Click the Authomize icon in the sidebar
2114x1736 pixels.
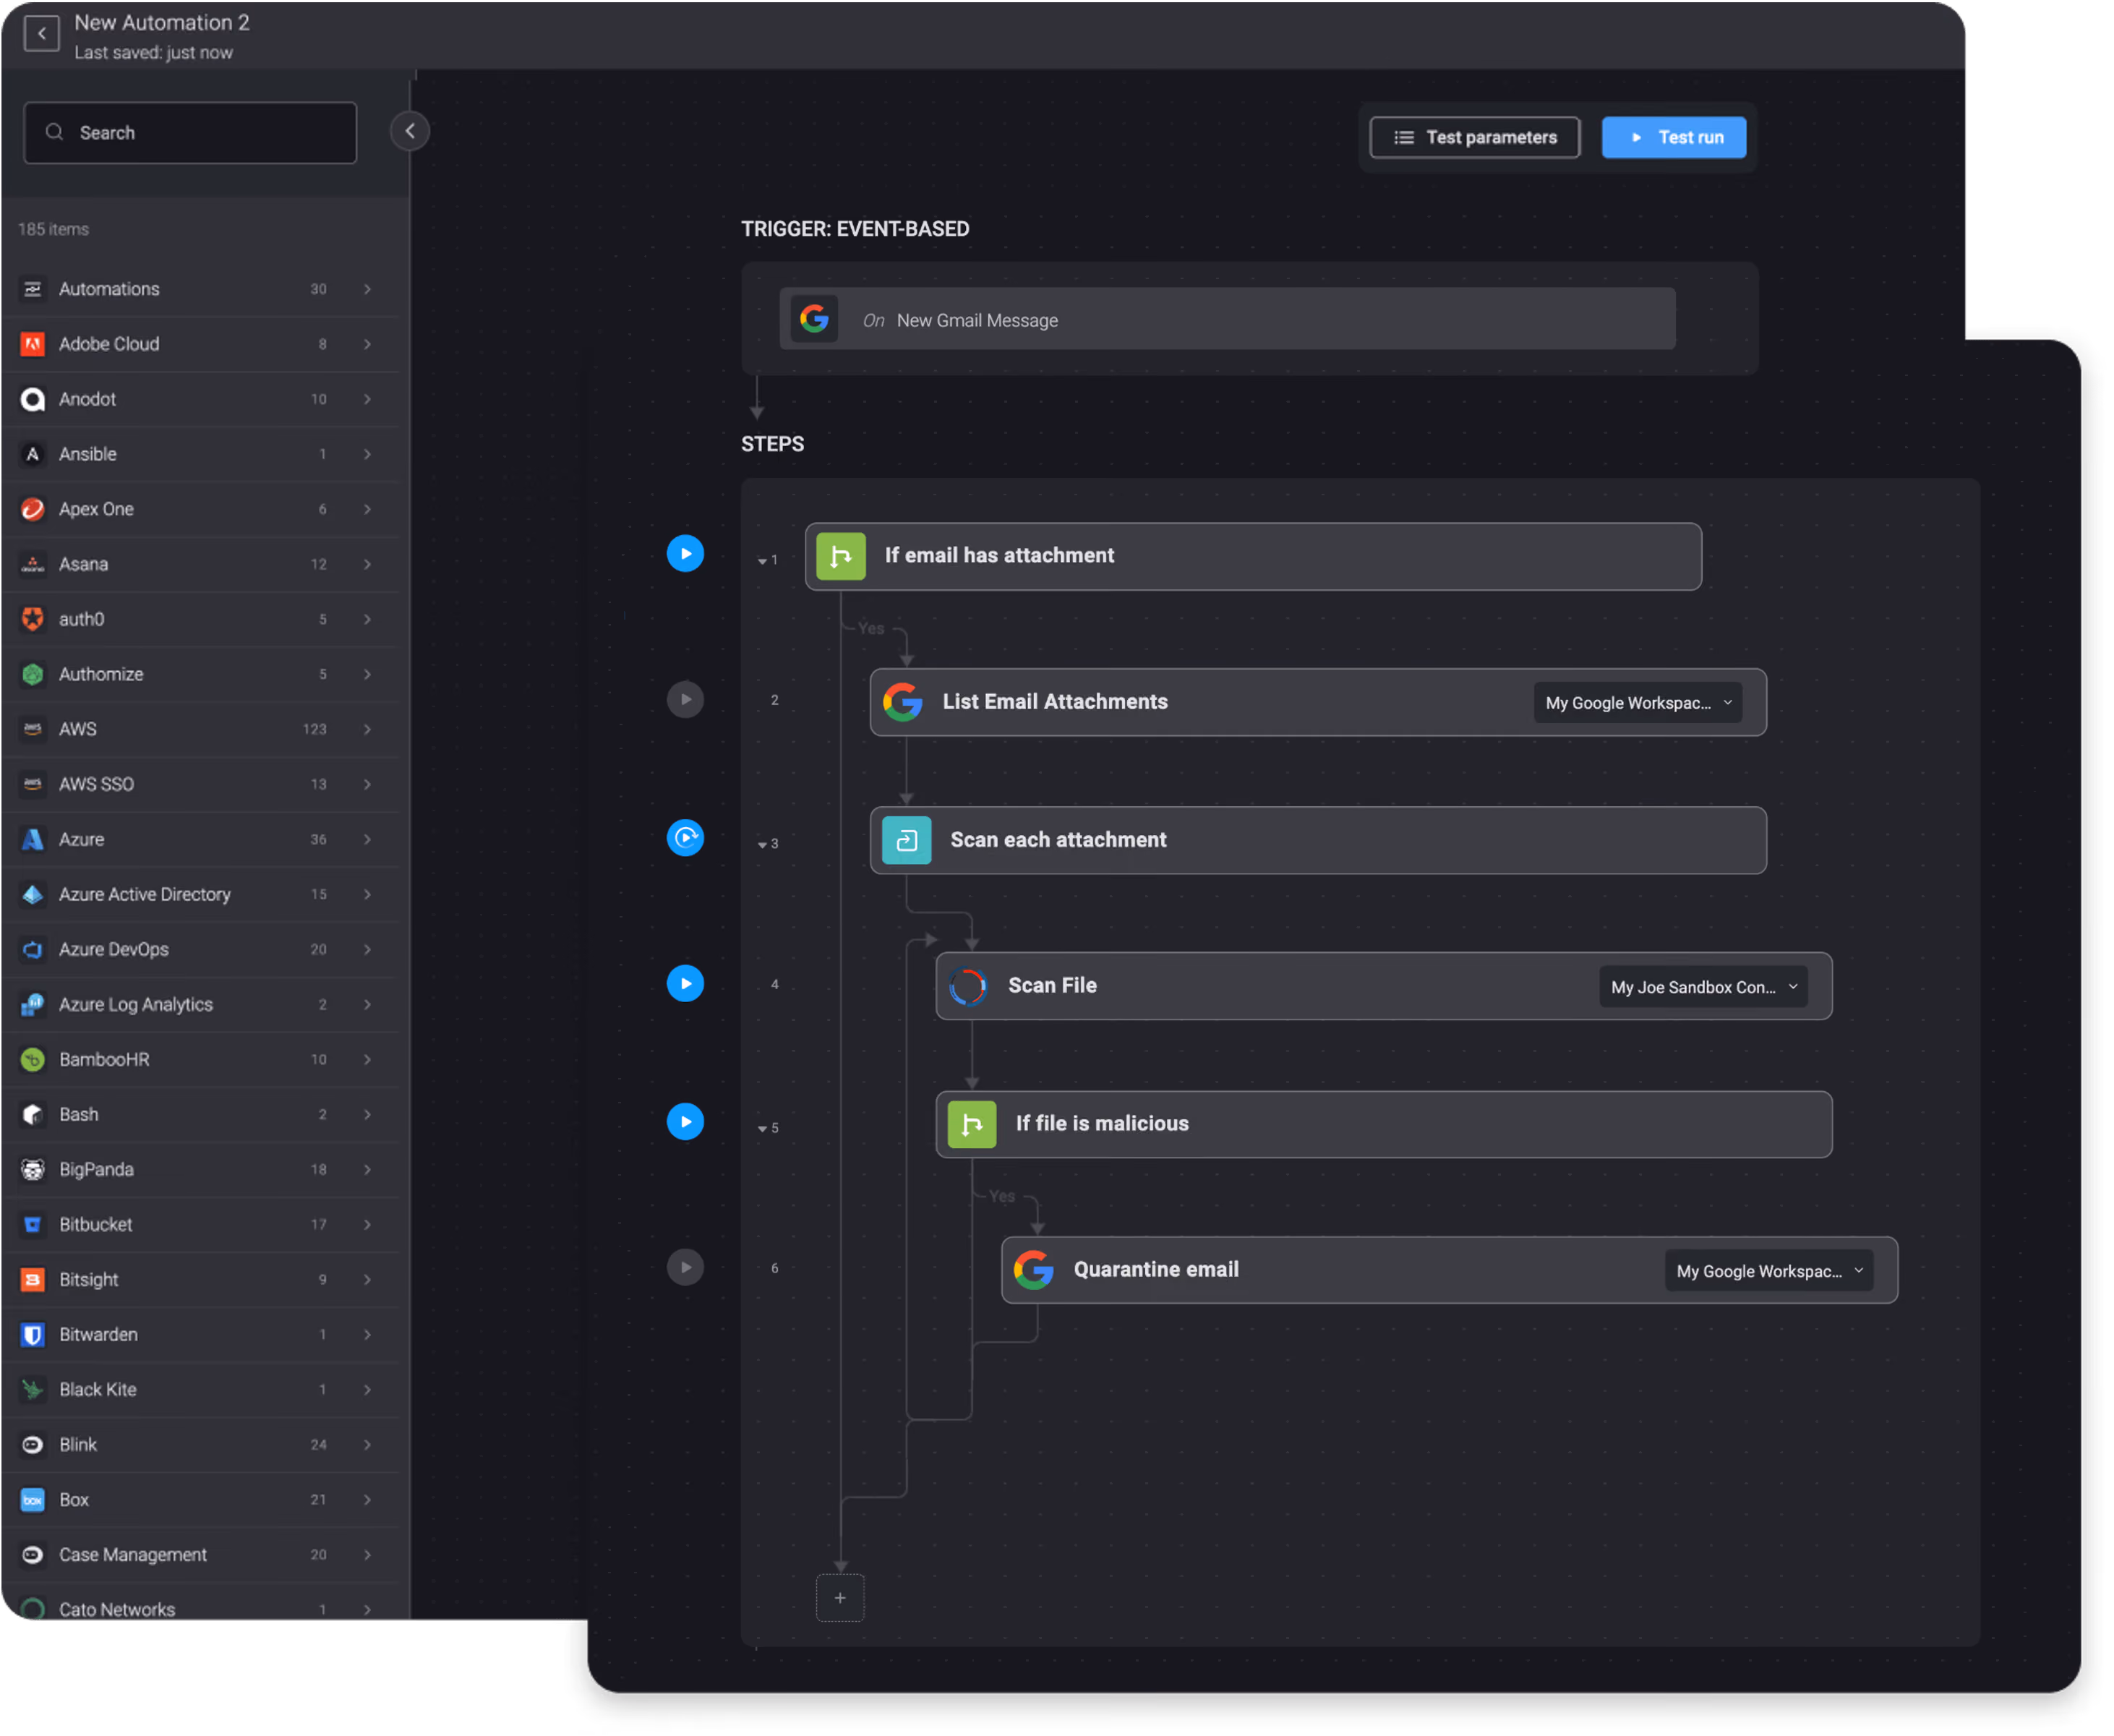pos(33,674)
